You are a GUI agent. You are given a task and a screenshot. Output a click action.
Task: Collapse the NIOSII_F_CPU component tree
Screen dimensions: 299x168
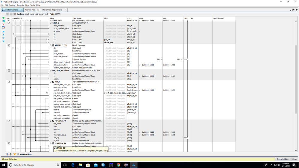pos(51,45)
